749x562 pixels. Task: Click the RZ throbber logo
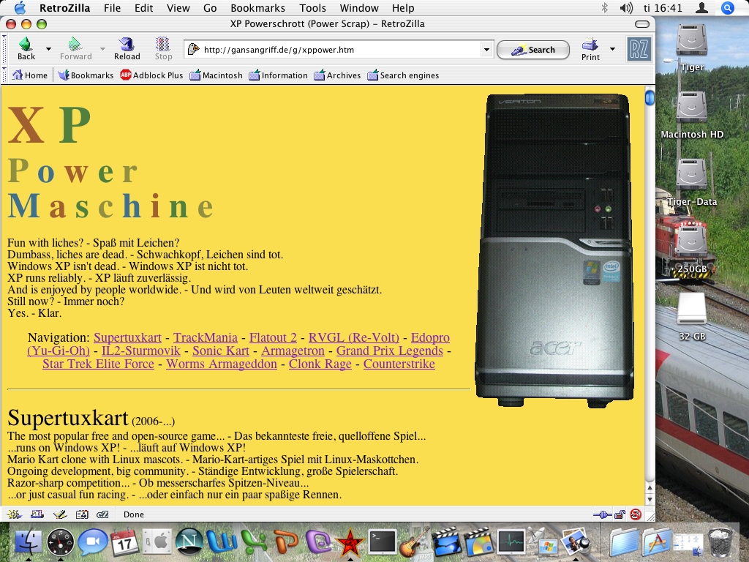tap(639, 50)
